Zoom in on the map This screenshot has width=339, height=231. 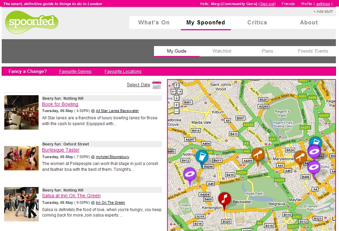click(x=176, y=105)
